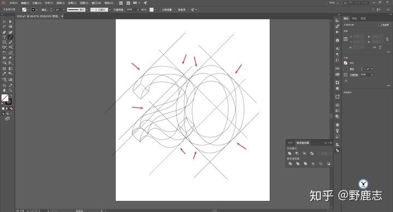The height and width of the screenshot is (212, 393).
Task: Select the Artboard tool
Action: 4,86
